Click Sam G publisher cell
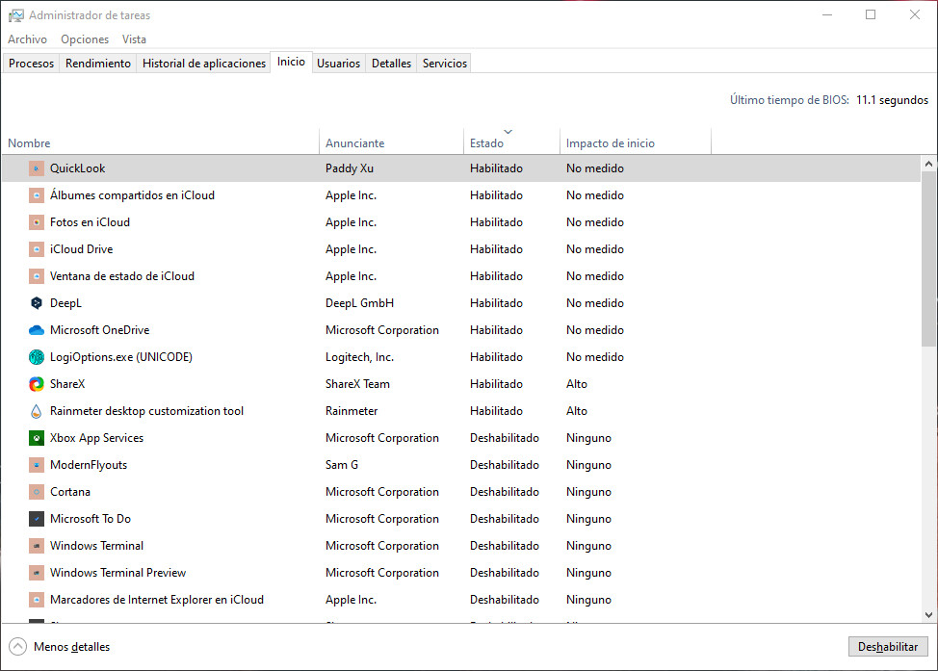Image resolution: width=938 pixels, height=671 pixels. [342, 465]
